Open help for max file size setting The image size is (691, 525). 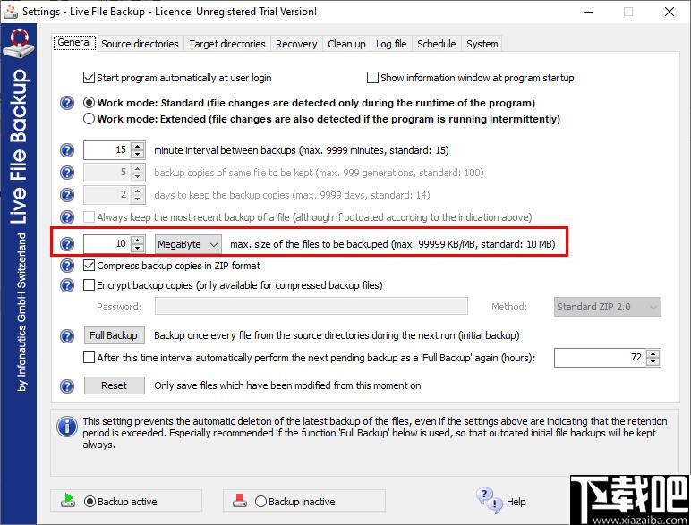point(67,243)
